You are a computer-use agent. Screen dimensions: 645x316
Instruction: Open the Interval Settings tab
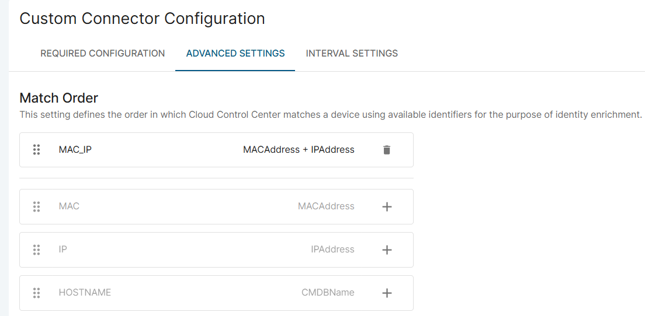(352, 54)
